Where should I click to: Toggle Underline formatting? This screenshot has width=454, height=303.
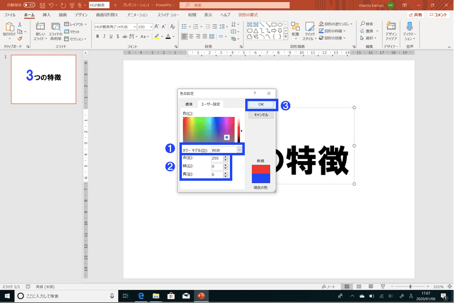(111, 36)
